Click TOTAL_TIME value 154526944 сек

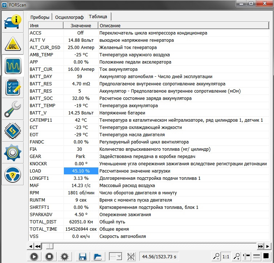pyautogui.click(x=81, y=229)
